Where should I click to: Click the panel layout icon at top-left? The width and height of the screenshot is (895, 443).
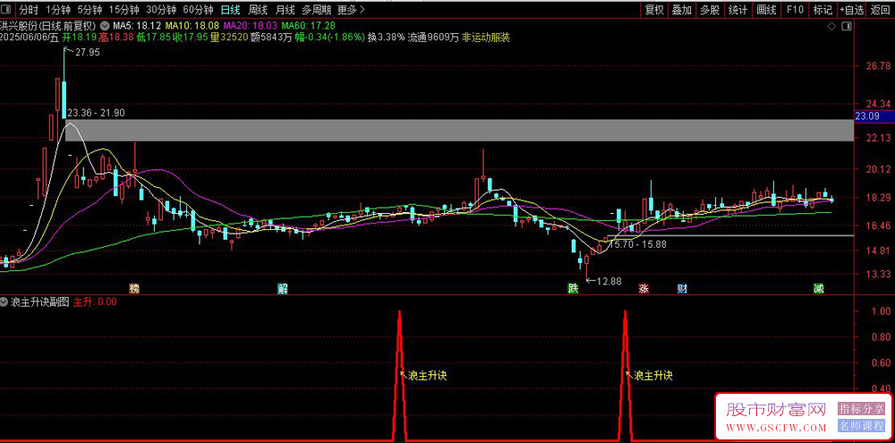pos(7,10)
